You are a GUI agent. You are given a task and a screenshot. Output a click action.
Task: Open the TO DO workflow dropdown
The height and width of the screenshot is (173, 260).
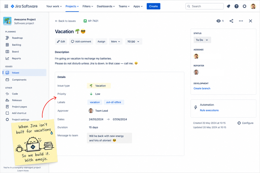pyautogui.click(x=134, y=42)
